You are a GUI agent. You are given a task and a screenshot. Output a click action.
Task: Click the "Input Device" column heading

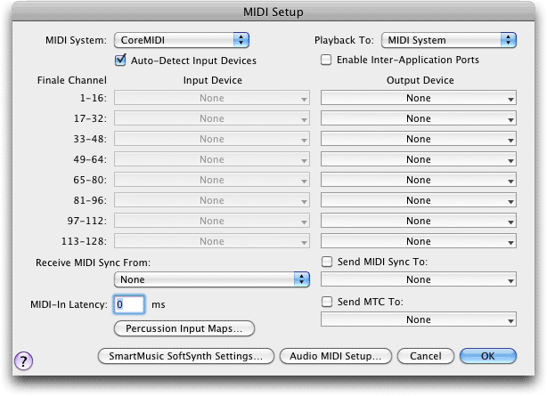(212, 80)
